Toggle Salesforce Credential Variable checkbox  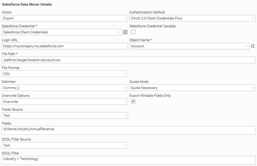133,32
